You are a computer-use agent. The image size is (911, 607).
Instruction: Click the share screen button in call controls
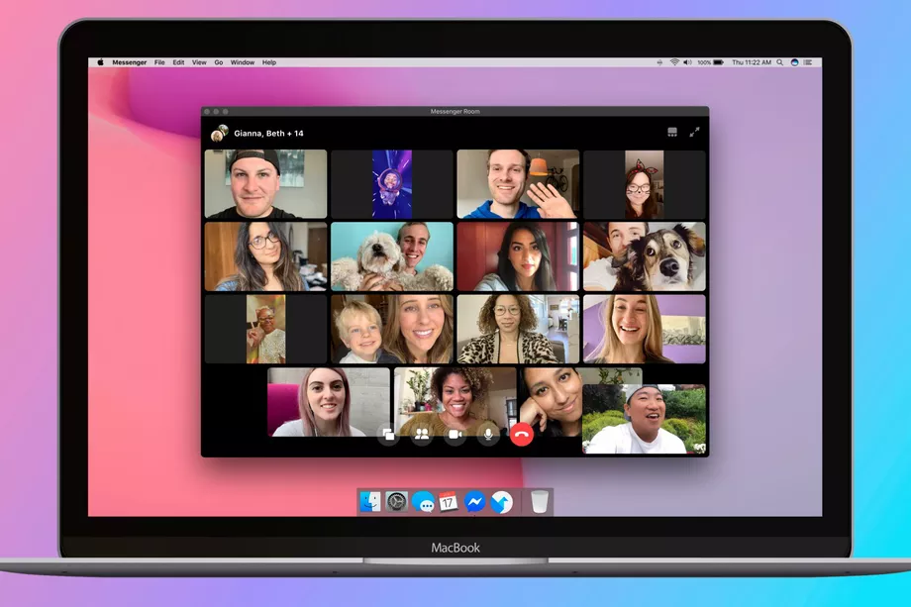388,434
